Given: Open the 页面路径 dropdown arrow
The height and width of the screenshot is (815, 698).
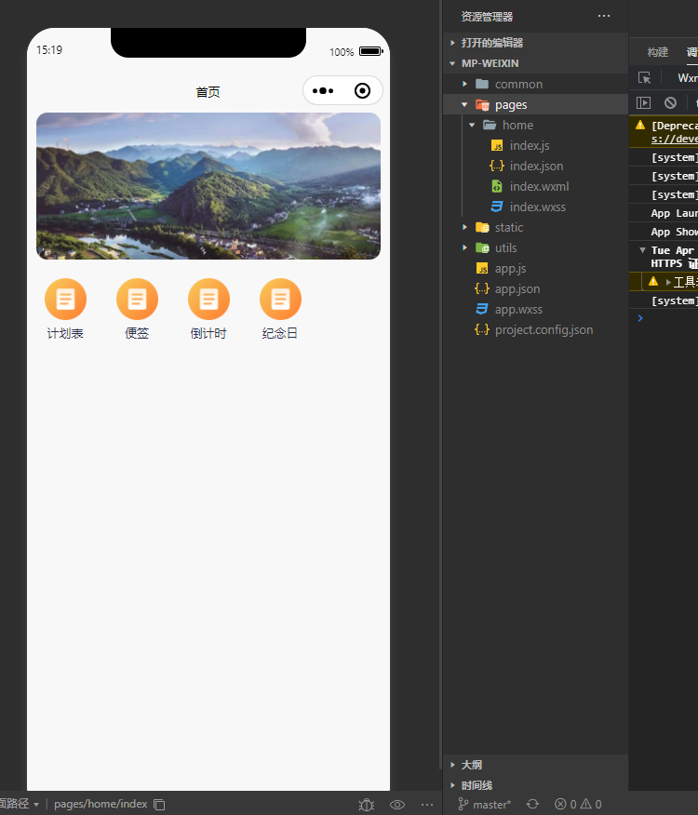Looking at the screenshot, I should click(36, 805).
